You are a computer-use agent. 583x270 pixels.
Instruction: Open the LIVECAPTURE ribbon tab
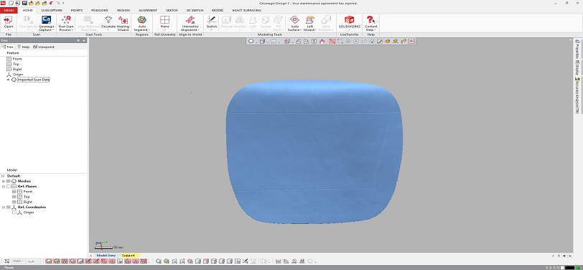(x=52, y=11)
